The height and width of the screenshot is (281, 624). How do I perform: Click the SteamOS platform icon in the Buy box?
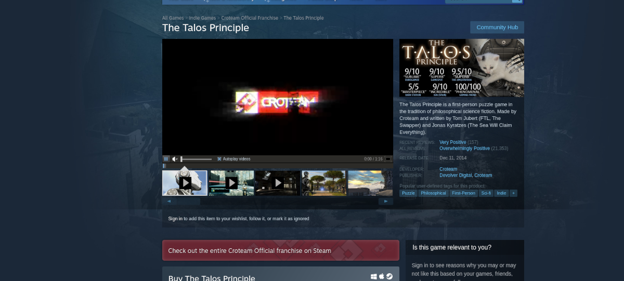(389, 277)
